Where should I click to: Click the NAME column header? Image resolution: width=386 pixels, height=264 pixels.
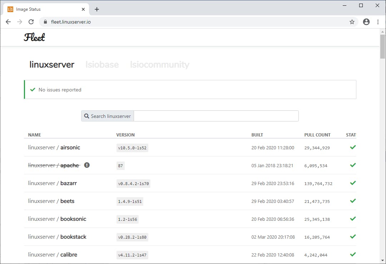coord(34,135)
